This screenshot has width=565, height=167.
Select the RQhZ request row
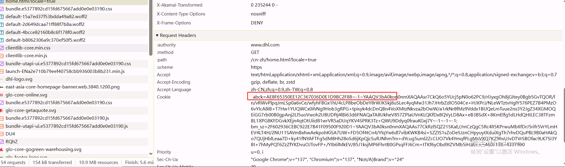tap(74, 142)
